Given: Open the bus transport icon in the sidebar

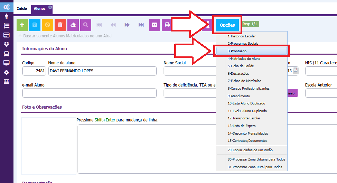Looking at the screenshot, I should [6, 54].
